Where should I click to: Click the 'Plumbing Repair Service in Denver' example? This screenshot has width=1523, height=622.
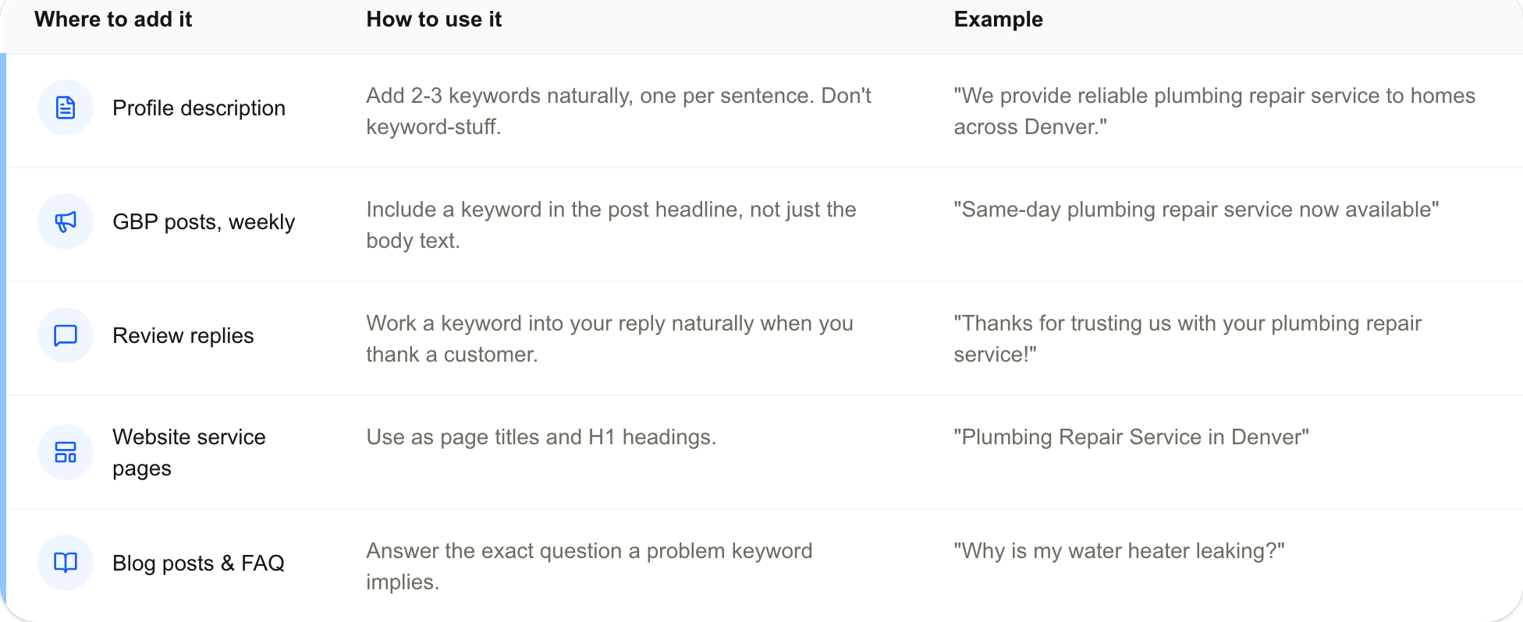click(1131, 437)
